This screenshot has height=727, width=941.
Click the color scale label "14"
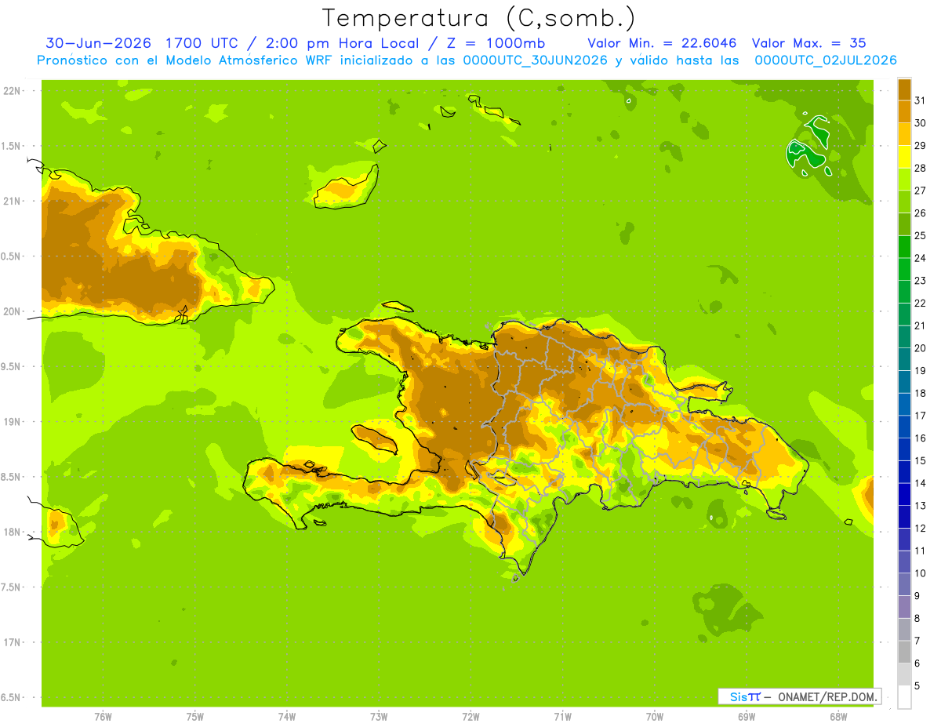coord(921,483)
